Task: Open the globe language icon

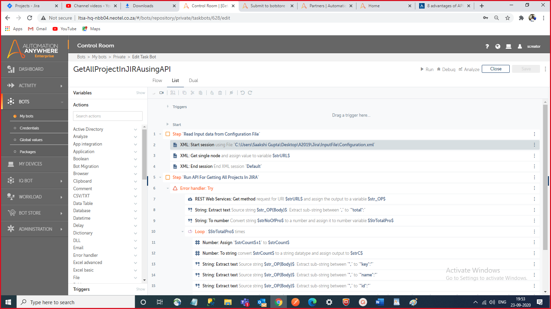Action: coord(498,46)
